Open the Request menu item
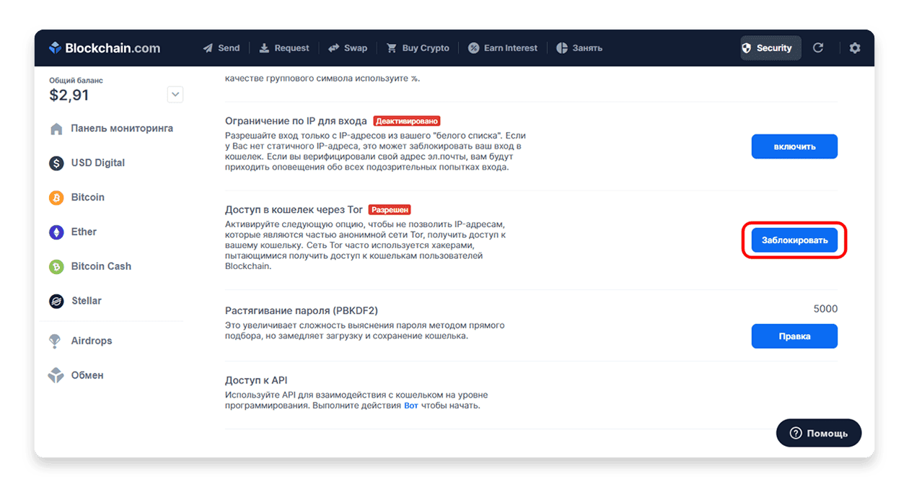 point(284,48)
